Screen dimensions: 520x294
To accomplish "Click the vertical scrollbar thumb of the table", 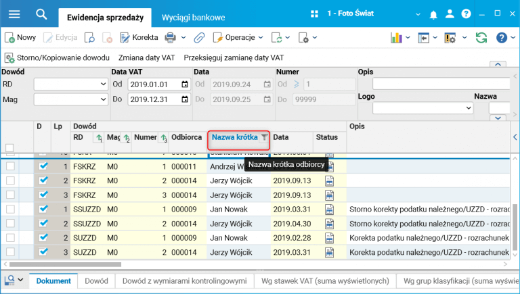I will (x=515, y=227).
